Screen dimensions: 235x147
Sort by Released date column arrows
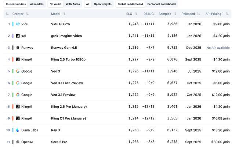pyautogui.click(x=199, y=14)
